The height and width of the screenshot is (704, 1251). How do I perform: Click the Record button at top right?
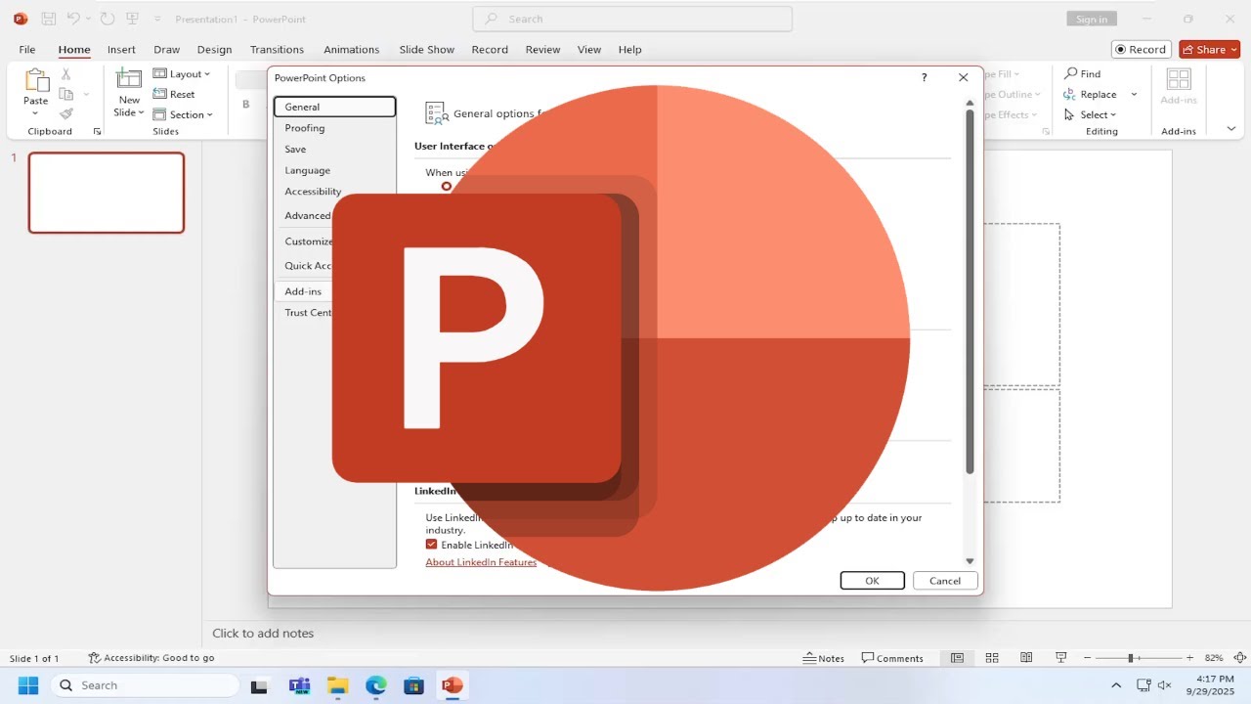[1142, 50]
